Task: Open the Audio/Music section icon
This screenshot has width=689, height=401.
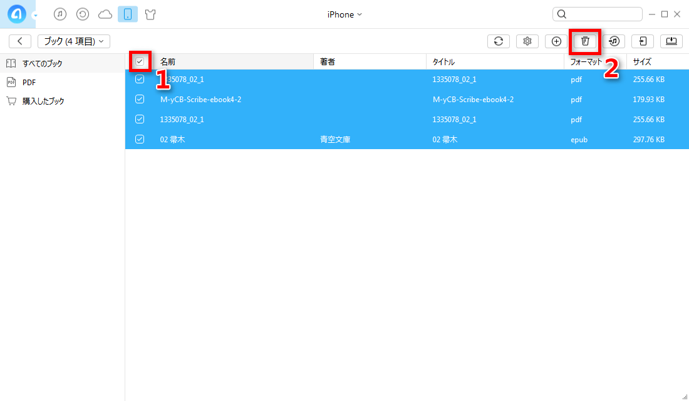Action: pos(60,14)
